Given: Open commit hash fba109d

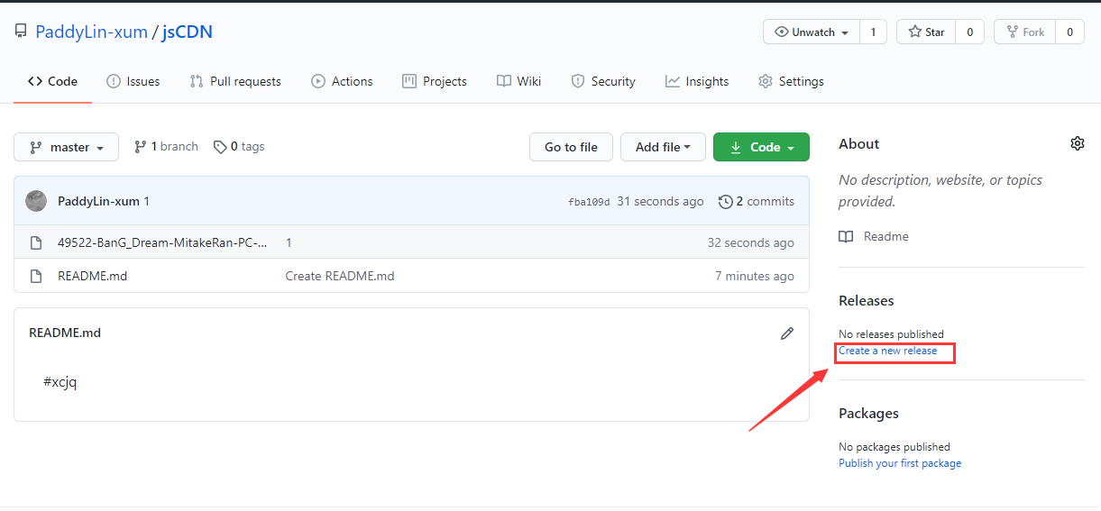Looking at the screenshot, I should click(589, 202).
